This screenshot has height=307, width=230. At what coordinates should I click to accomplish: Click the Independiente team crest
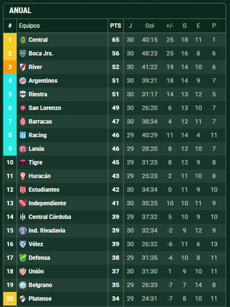(23, 203)
